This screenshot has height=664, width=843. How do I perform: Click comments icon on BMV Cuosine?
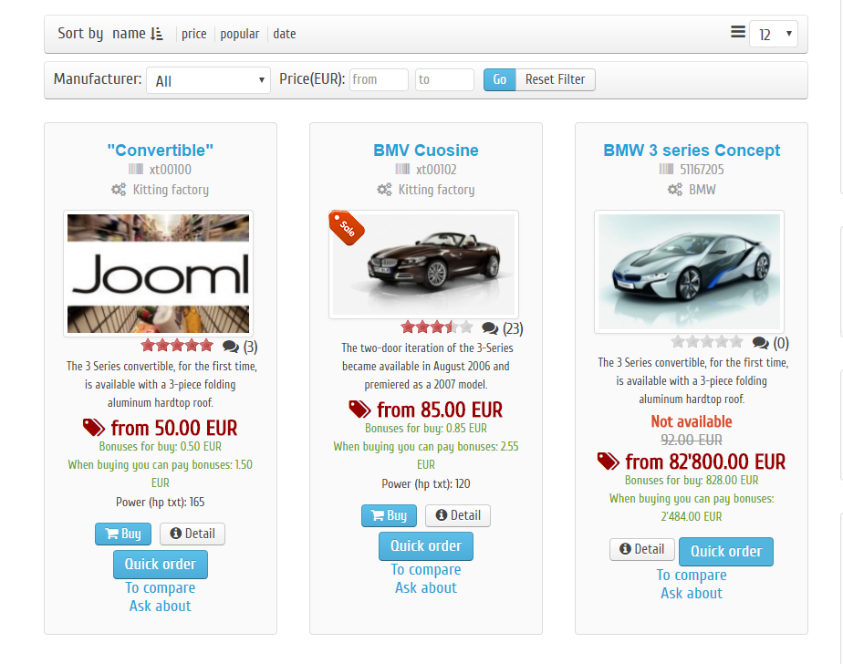tap(490, 328)
